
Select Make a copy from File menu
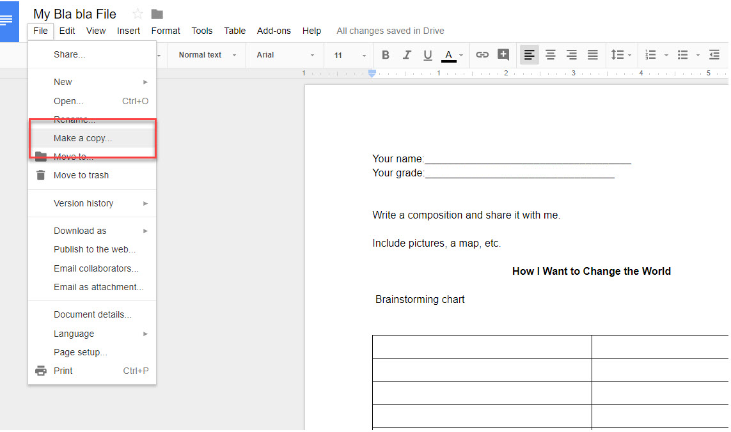pos(82,137)
